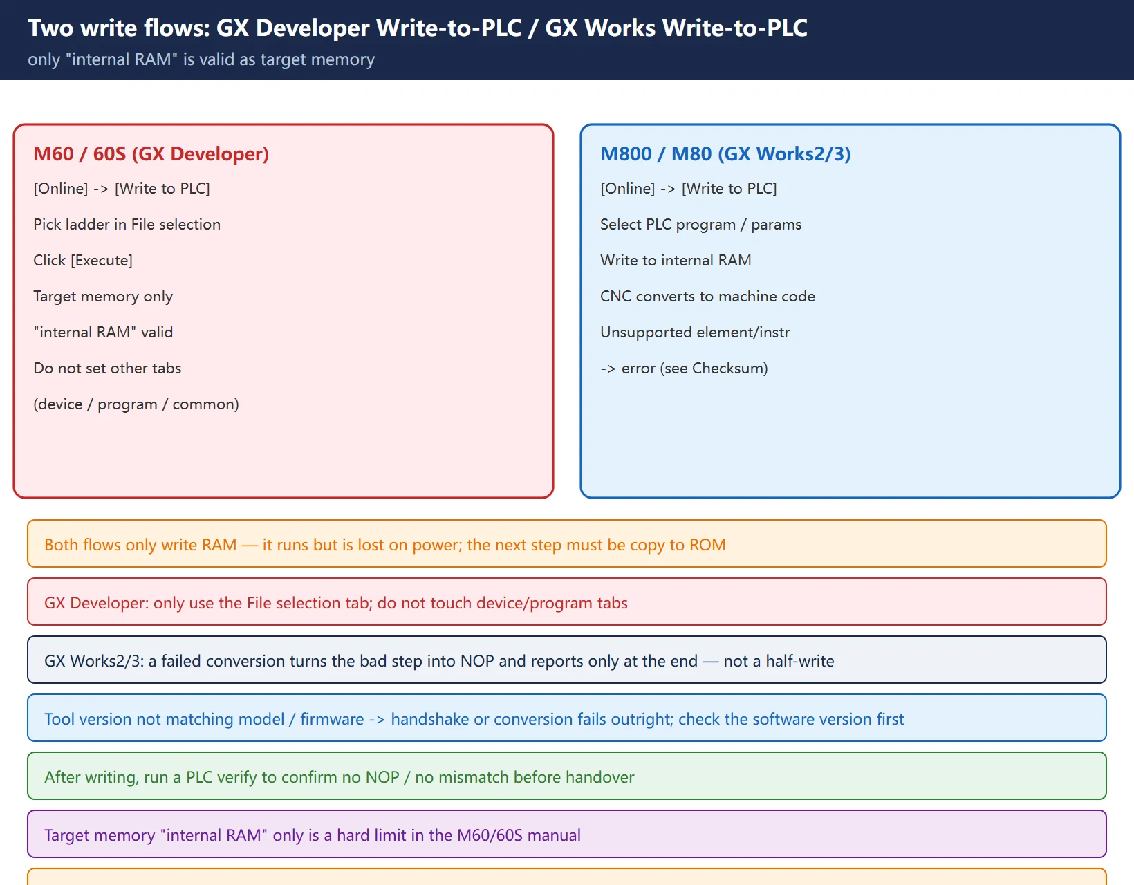Click 'CNC converts to machine code' line

707,296
